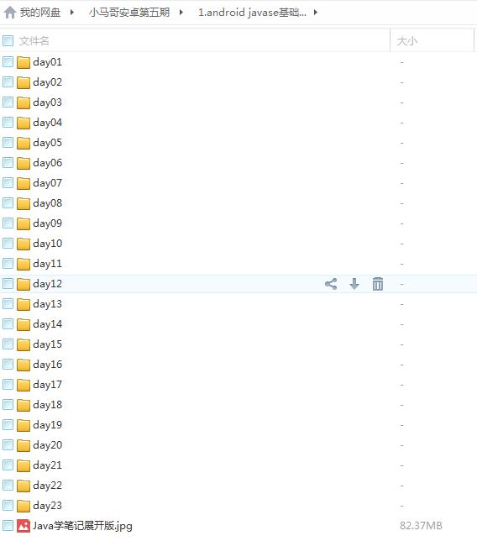The width and height of the screenshot is (477, 541).
Task: Tick the checkbox next to day18
Action: pyautogui.click(x=8, y=404)
